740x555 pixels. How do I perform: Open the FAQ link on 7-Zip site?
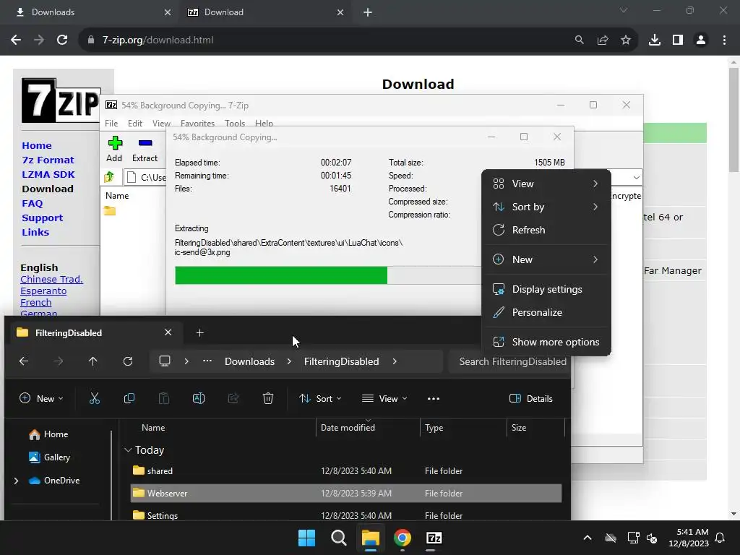[x=32, y=203]
